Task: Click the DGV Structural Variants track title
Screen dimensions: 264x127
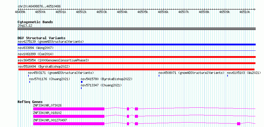Action: pyautogui.click(x=42, y=38)
